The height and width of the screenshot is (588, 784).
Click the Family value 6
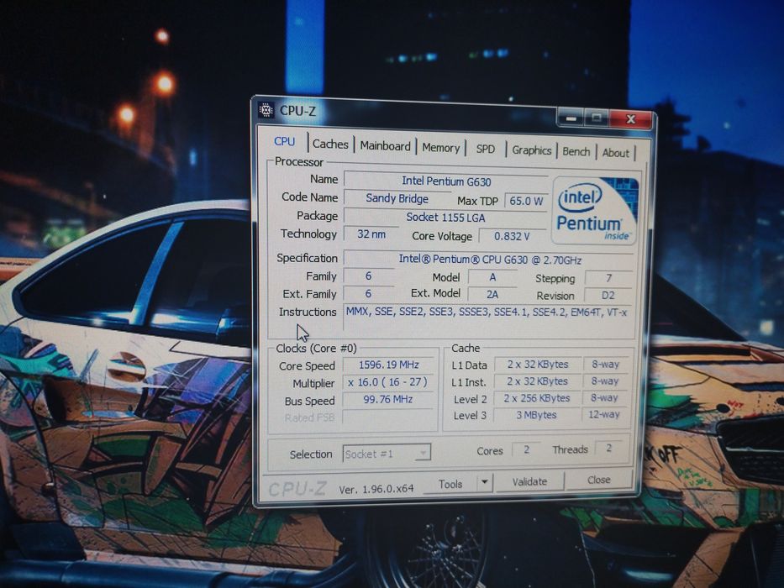[369, 276]
